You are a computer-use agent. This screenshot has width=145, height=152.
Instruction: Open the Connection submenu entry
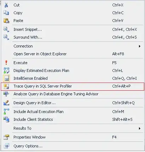click(72, 46)
